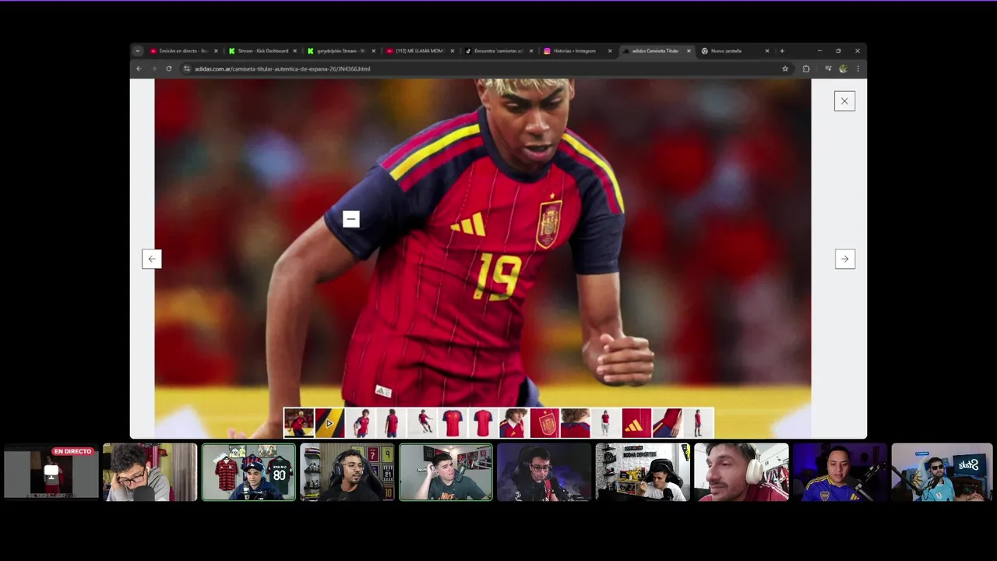The width and height of the screenshot is (997, 561).
Task: Select webcam with the Stake neon sign
Action: point(942,472)
